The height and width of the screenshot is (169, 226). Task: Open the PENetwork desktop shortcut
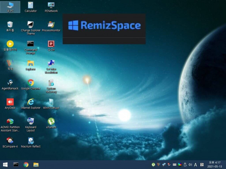[x=51, y=7]
